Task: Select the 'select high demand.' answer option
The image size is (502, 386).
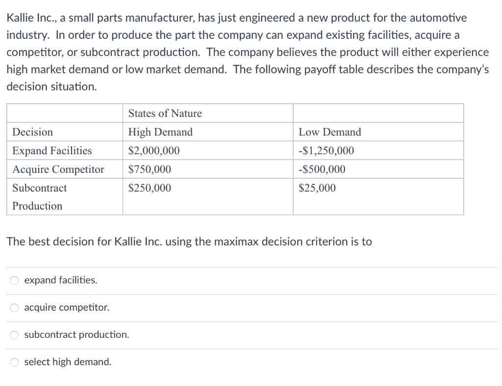Action: (14, 362)
